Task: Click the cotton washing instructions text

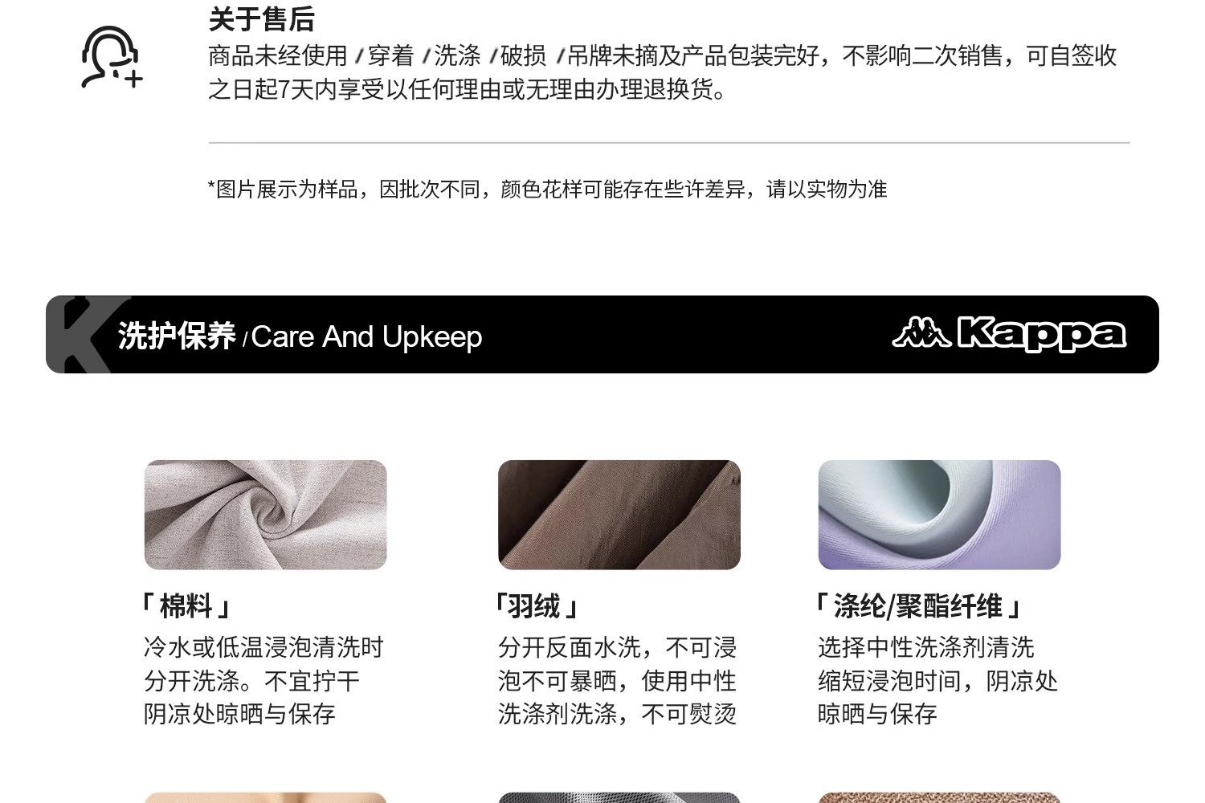Action: (x=263, y=680)
